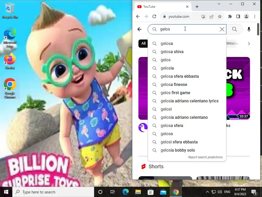The height and width of the screenshot is (197, 262).
Task: Choose the 'gelosia' suggestion
Action: click(x=187, y=68)
